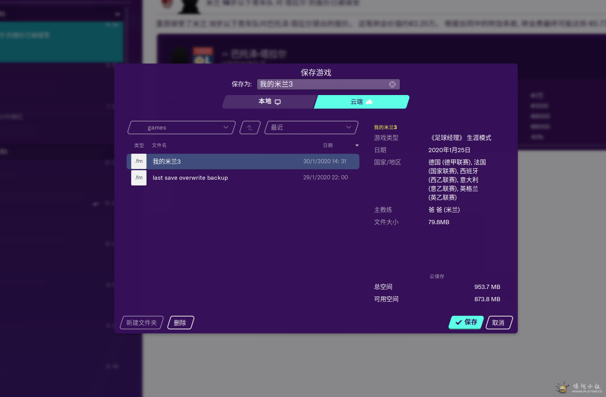Viewport: 606px width, 397px height.
Task: Select the 我的米兰3 save file row
Action: 243,161
